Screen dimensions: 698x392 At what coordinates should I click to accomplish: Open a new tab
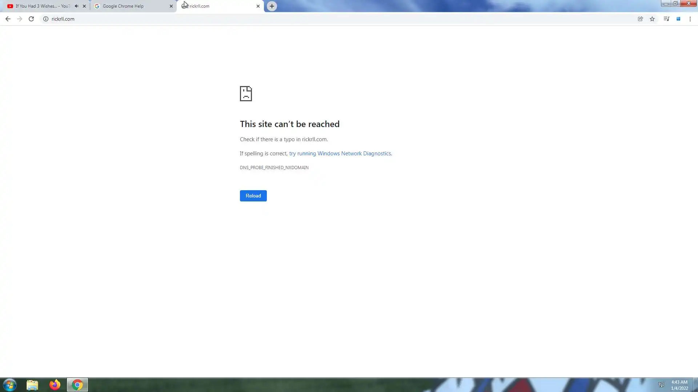pos(272,6)
